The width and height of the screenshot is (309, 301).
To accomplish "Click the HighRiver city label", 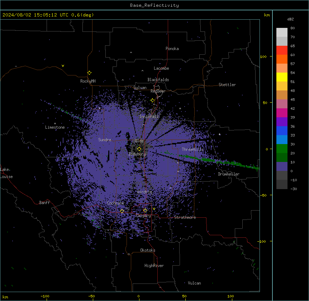I will 154,266.
